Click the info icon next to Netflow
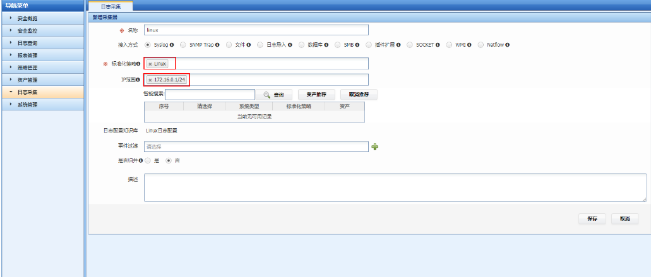651x279 pixels. (x=507, y=45)
